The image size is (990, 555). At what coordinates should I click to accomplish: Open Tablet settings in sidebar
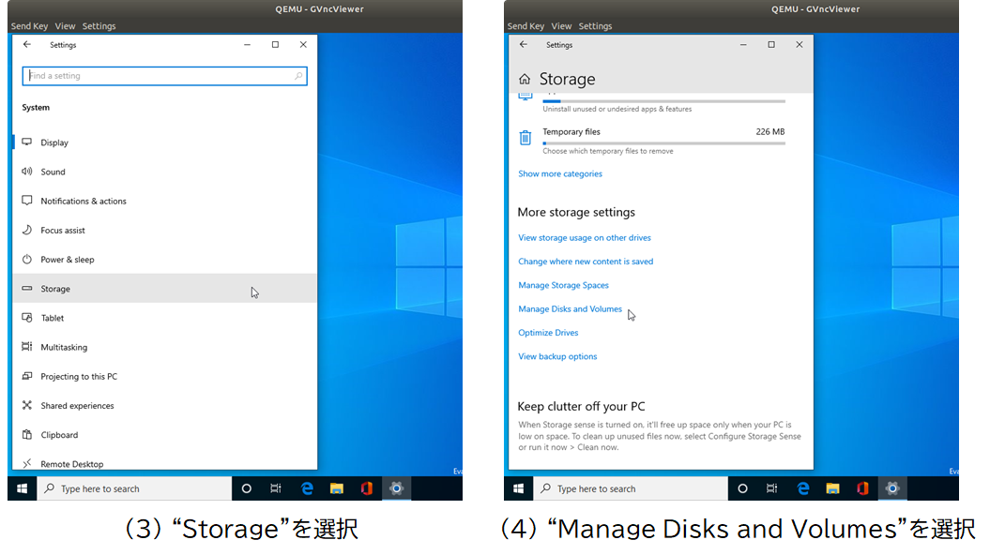coord(53,318)
